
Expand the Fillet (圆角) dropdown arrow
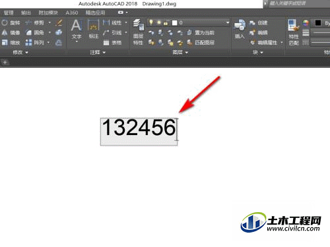(x=49, y=33)
